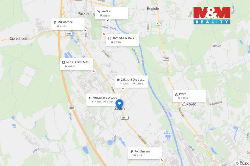Click the red arrow marker under the Hruška card

coord(108,20)
